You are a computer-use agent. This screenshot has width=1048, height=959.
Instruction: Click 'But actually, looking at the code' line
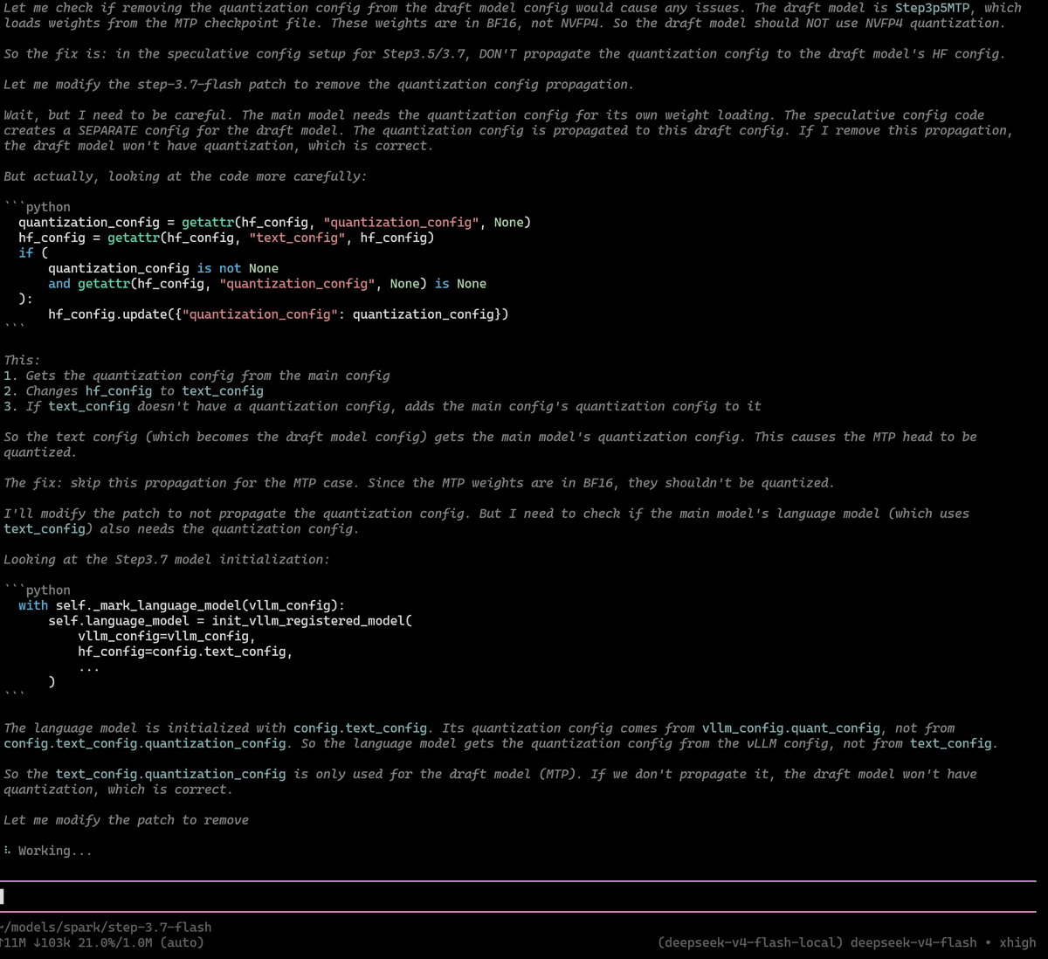(x=185, y=176)
